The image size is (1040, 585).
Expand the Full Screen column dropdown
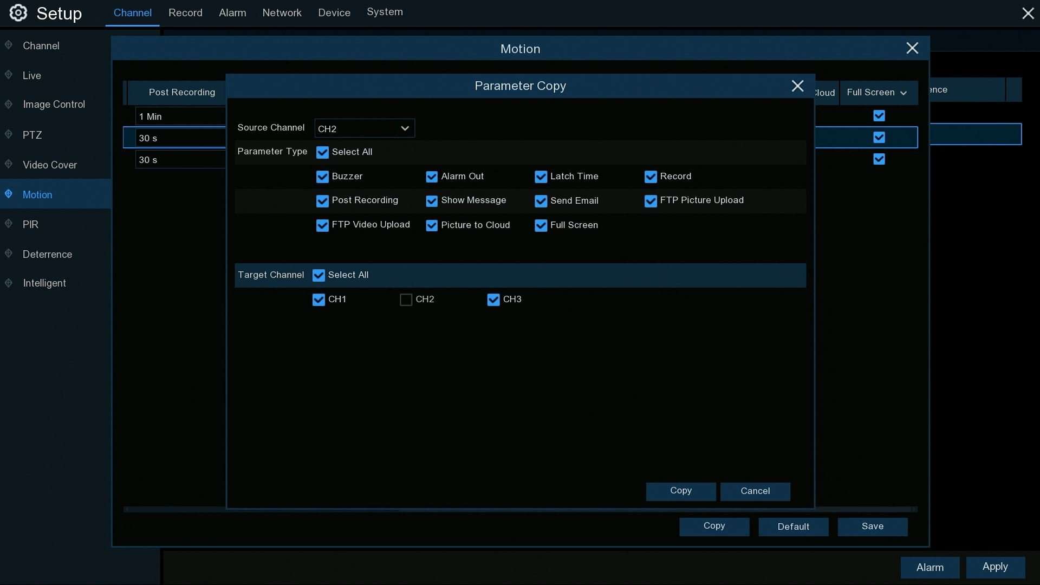point(877,93)
